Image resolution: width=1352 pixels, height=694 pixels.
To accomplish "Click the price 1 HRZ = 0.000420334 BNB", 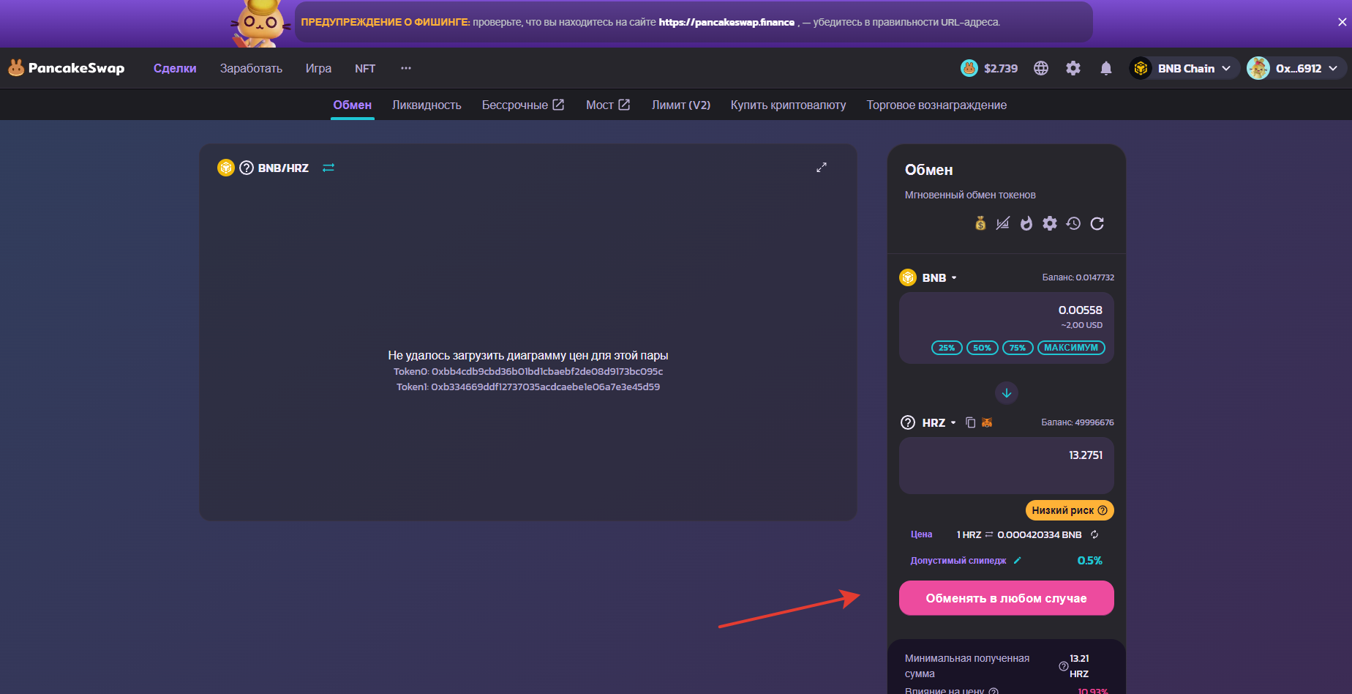I will 1019,534.
